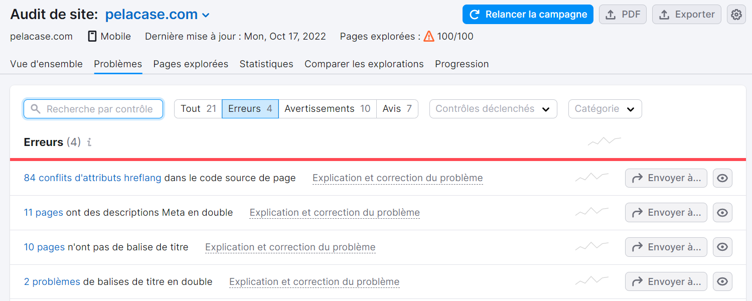Hide the hreflang conflicts error via eye icon
Viewport: 752px width, 301px height.
pyautogui.click(x=722, y=178)
